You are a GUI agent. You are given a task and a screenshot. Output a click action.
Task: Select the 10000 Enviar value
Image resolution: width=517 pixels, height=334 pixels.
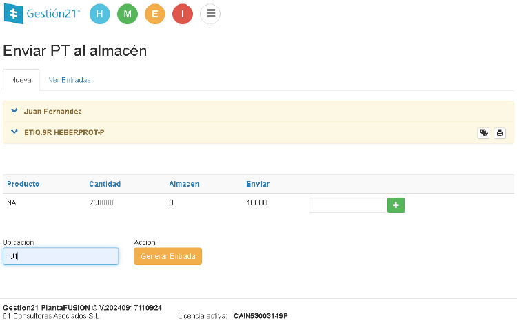pos(256,203)
